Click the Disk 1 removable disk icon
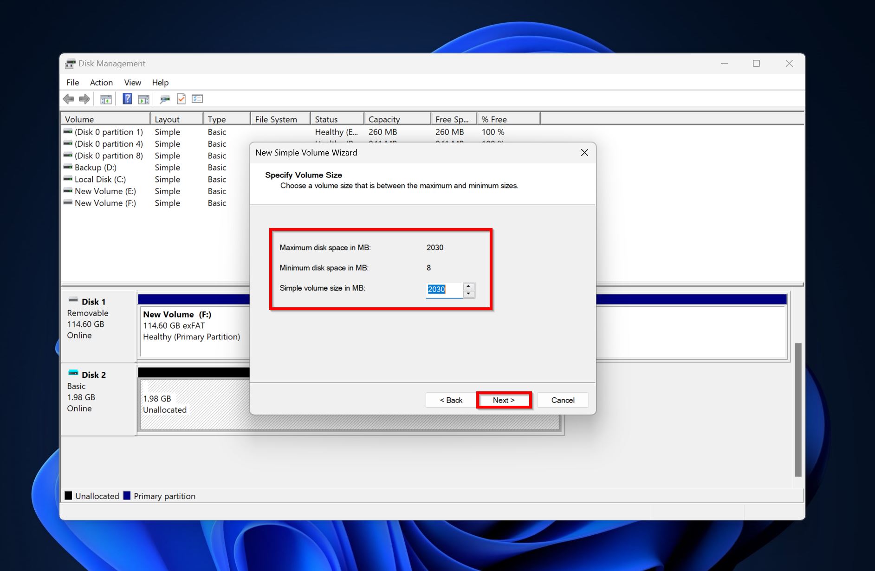 [73, 300]
